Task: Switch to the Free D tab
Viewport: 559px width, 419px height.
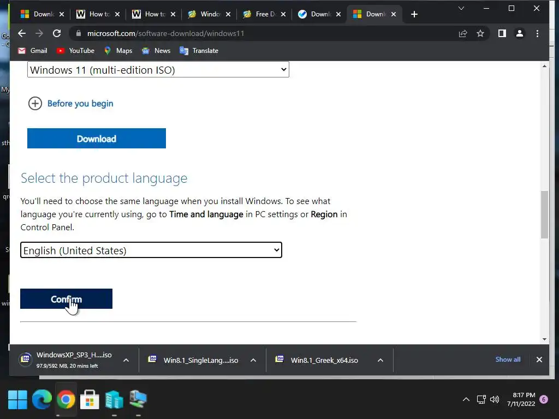Action: point(260,14)
